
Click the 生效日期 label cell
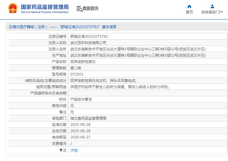click(59, 131)
